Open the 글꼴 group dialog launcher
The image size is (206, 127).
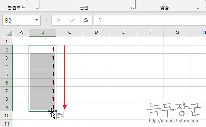pyautogui.click(x=132, y=8)
